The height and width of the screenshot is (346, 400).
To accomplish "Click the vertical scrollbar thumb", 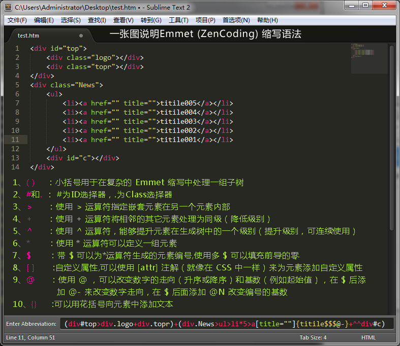I will [x=391, y=138].
